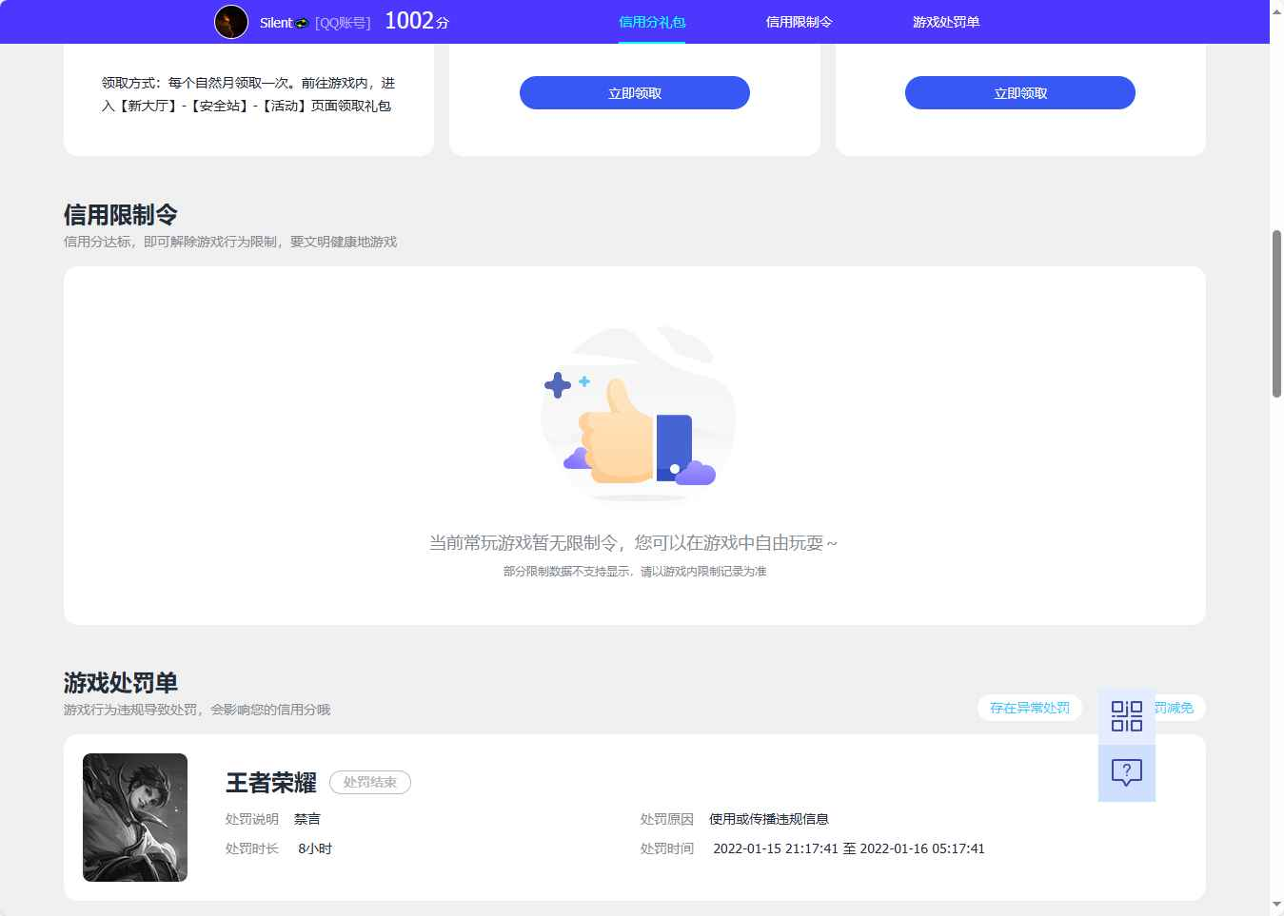This screenshot has width=1284, height=916.
Task: Click the middle card's 立即领取 button
Action: coord(635,93)
